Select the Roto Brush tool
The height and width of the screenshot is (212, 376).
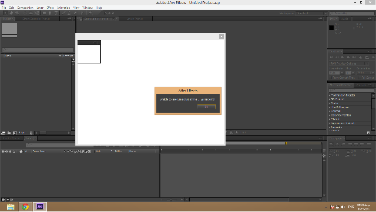pyautogui.click(x=83, y=13)
